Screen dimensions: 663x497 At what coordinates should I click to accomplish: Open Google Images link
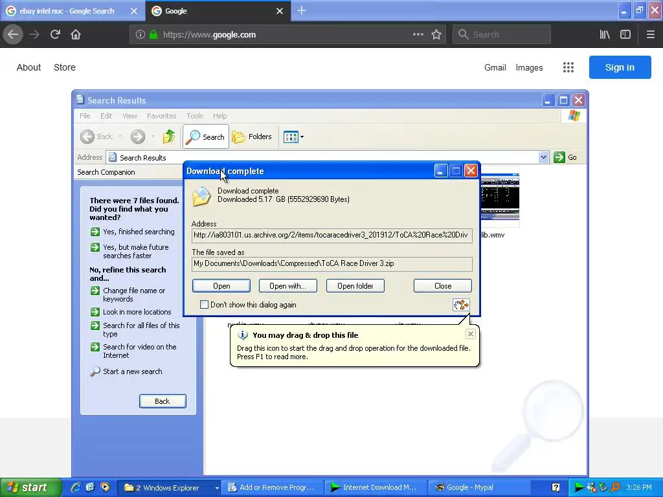point(529,67)
